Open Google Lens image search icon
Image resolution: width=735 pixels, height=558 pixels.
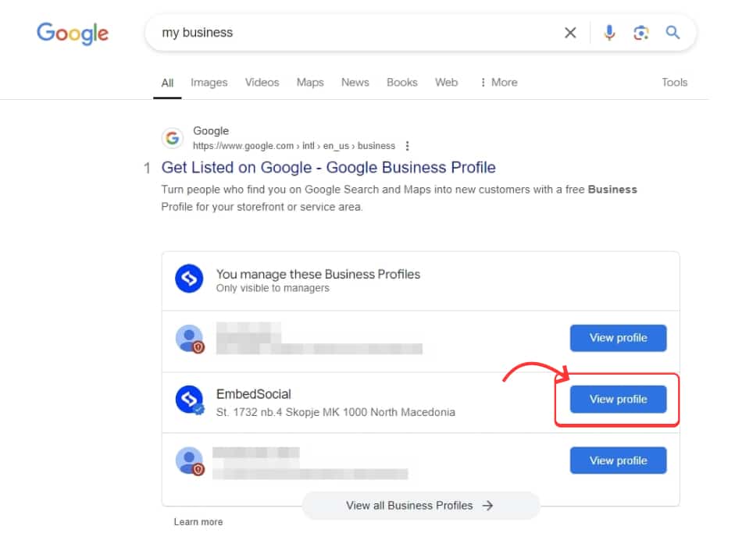[640, 33]
